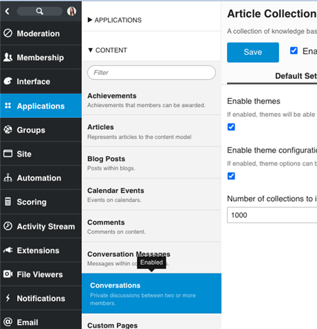
Task: Open the user avatar profile
Action: tap(72, 11)
